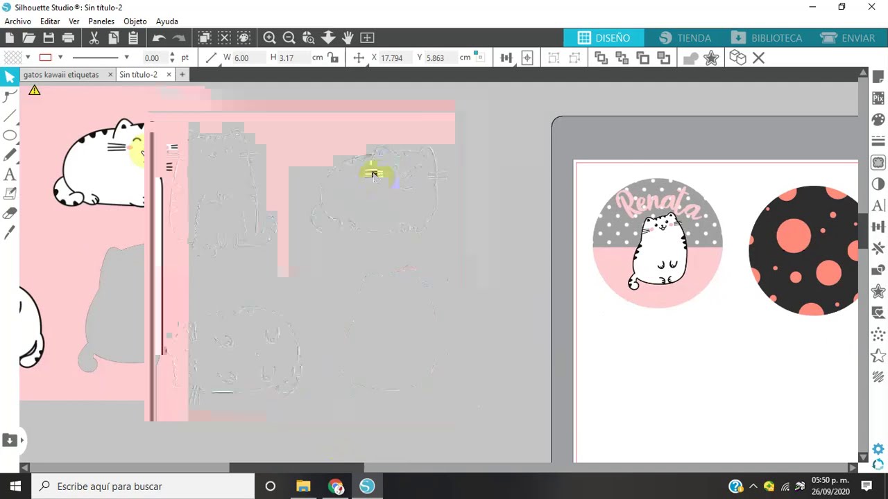Screen dimensions: 888x499
Task: Open the Pix panel on the right sidebar
Action: point(878,98)
